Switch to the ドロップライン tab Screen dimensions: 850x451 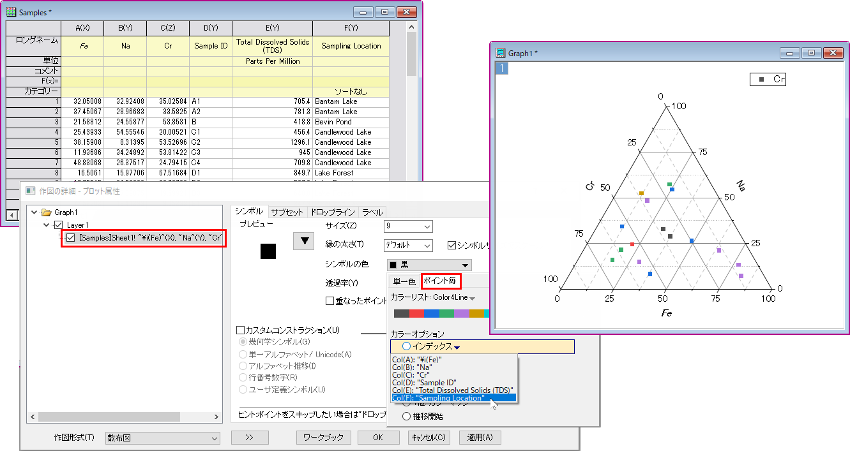point(333,212)
